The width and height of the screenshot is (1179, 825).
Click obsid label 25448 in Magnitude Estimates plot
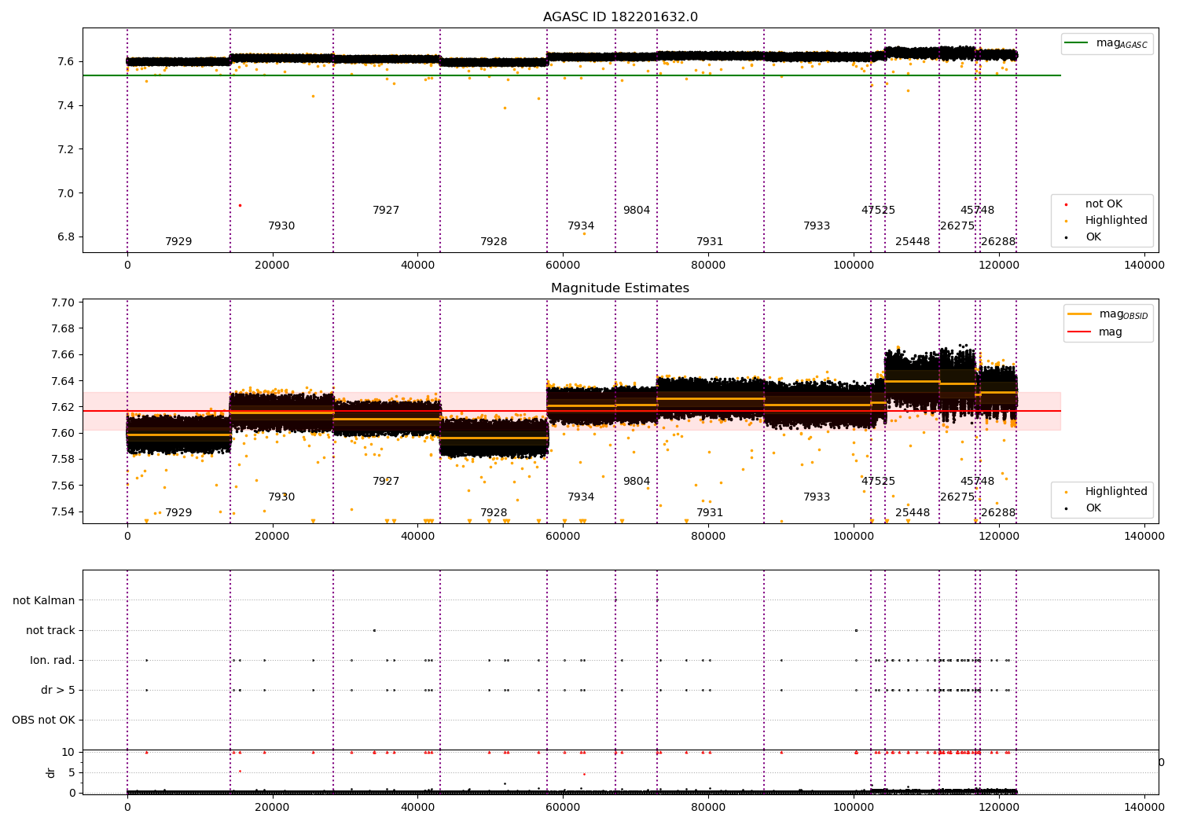pyautogui.click(x=913, y=513)
